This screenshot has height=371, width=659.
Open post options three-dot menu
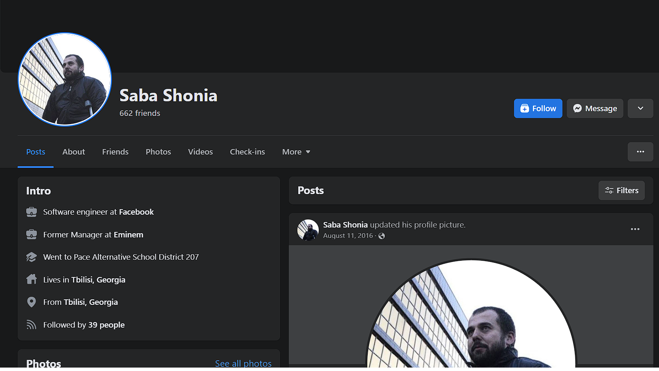point(635,229)
